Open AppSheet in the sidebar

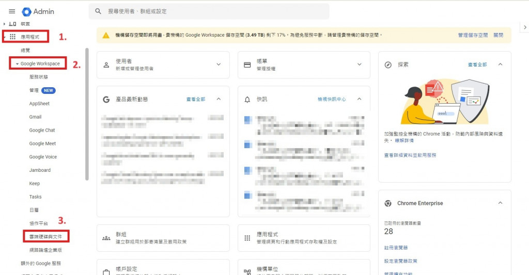(x=39, y=104)
